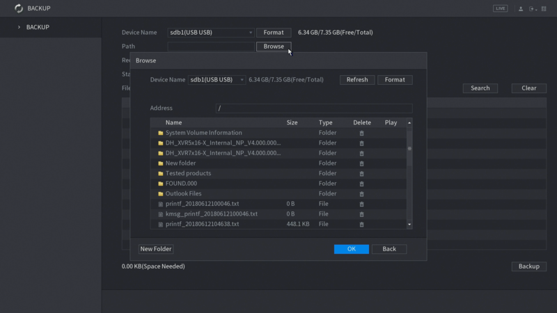
Task: Click trash icon for Tested products folder
Action: (x=361, y=174)
